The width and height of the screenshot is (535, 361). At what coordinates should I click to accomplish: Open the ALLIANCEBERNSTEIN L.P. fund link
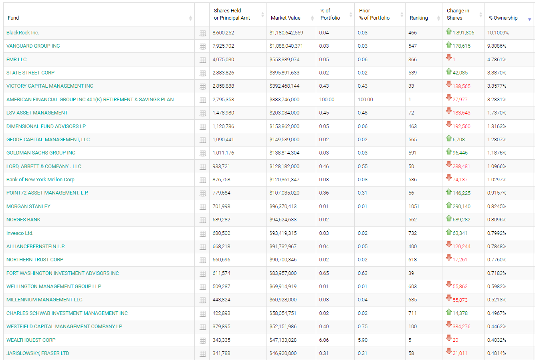click(x=36, y=247)
